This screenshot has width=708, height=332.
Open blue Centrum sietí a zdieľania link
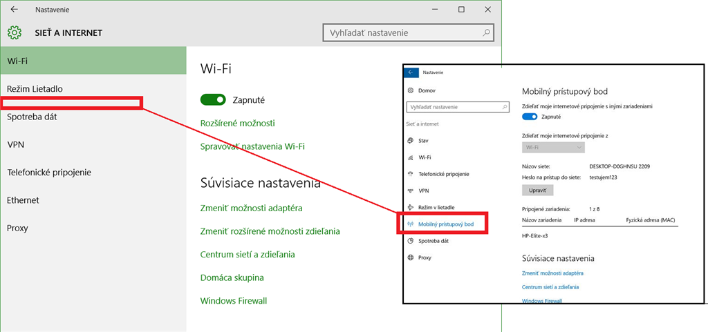[550, 287]
